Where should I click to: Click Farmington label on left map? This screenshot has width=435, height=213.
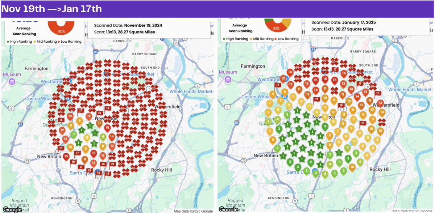[x=36, y=68]
